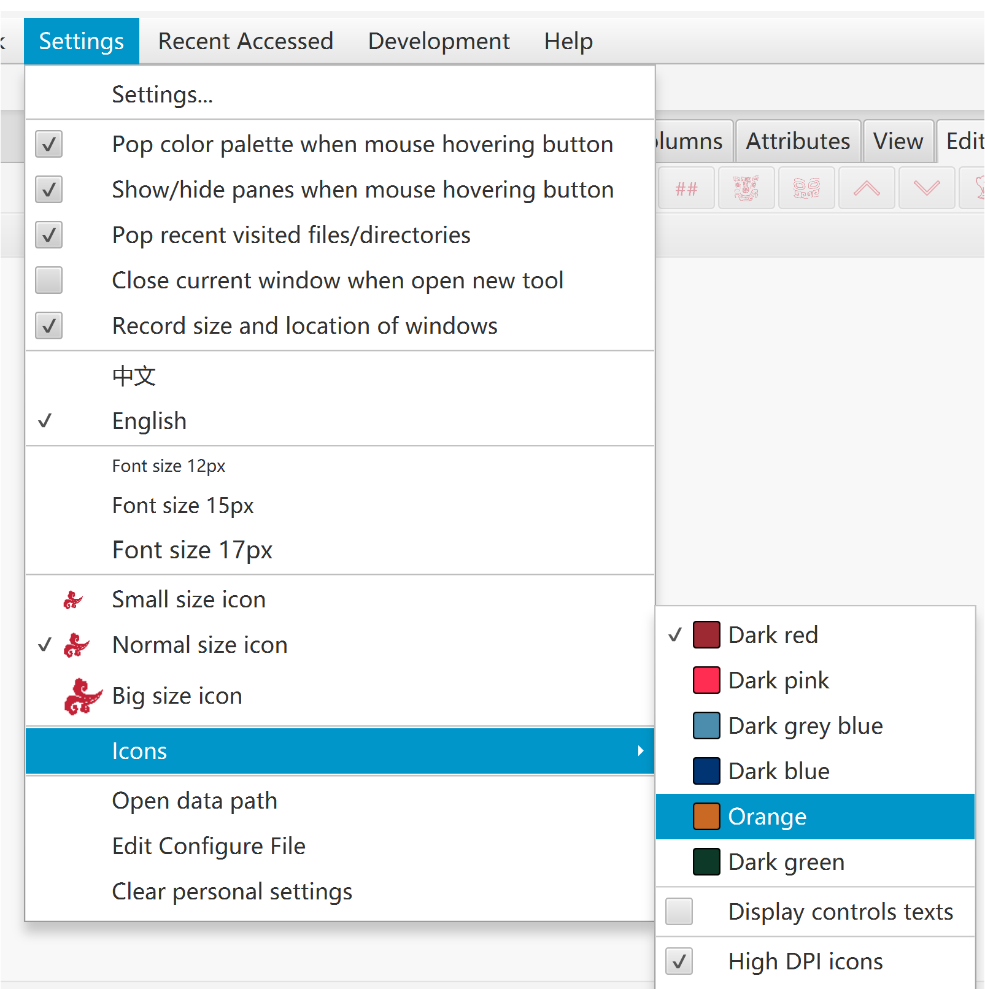
Task: Expand the Icons submenu arrow
Action: pyautogui.click(x=640, y=751)
